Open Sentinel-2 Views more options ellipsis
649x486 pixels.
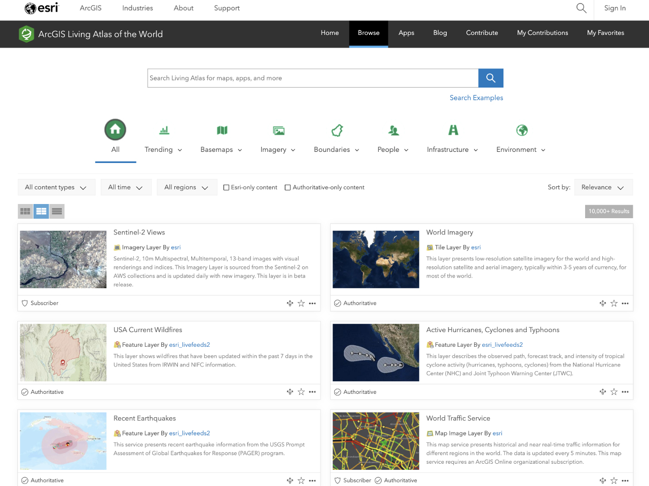click(312, 303)
